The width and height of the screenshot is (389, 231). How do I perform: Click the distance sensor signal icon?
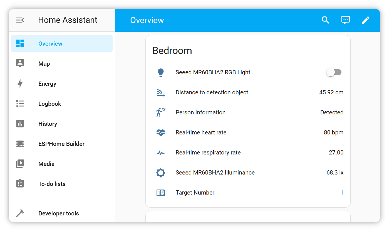[161, 93]
